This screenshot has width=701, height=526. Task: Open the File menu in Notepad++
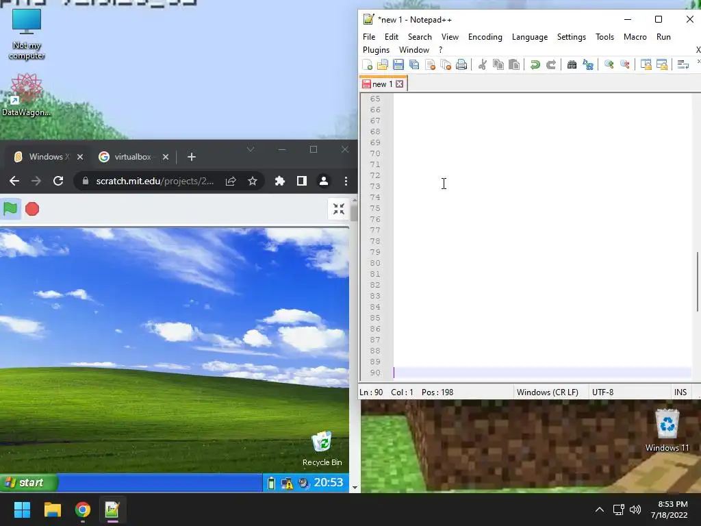coord(369,37)
